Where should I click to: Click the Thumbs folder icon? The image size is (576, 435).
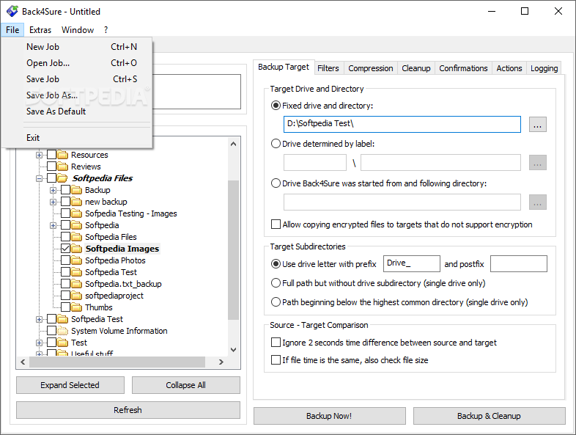point(77,307)
